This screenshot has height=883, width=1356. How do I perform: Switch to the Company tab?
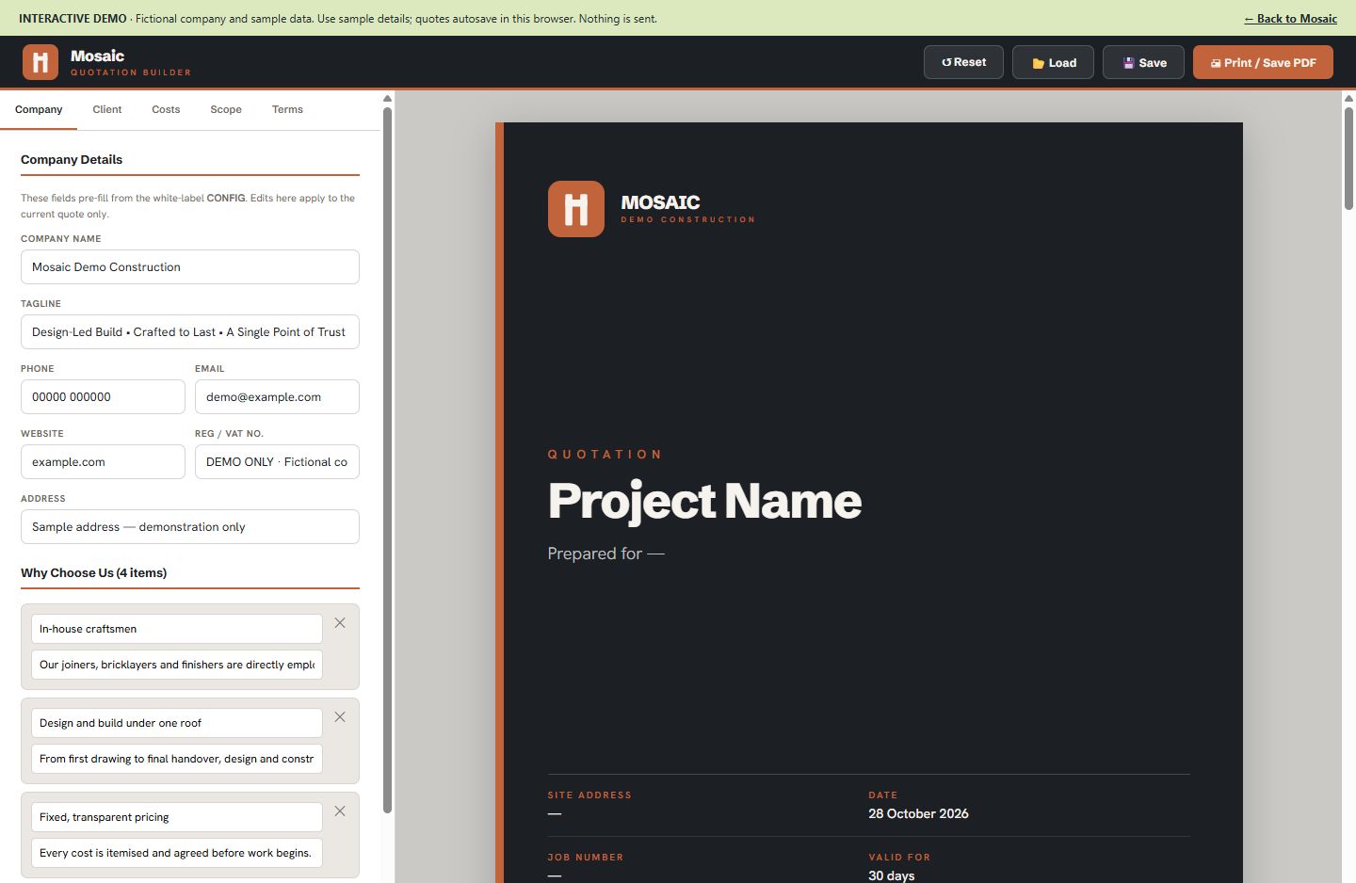pos(39,110)
